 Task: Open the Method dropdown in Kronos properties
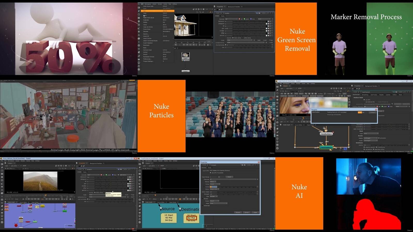tap(213, 182)
